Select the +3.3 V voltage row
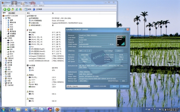180x112 pixels. (x=42, y=80)
